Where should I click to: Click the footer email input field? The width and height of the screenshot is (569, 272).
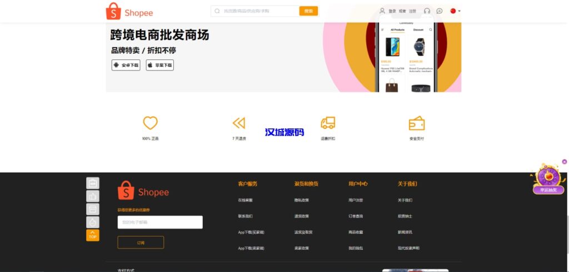[x=160, y=222]
